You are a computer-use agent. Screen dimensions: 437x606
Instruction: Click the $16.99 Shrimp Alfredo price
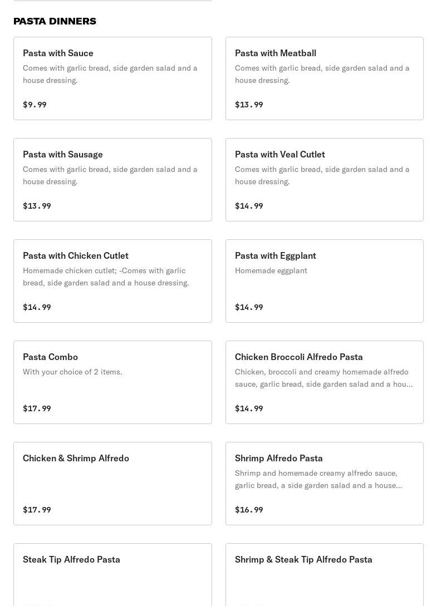click(249, 510)
